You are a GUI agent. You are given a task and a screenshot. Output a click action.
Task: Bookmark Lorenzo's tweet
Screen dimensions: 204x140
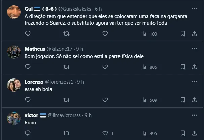click(x=183, y=100)
